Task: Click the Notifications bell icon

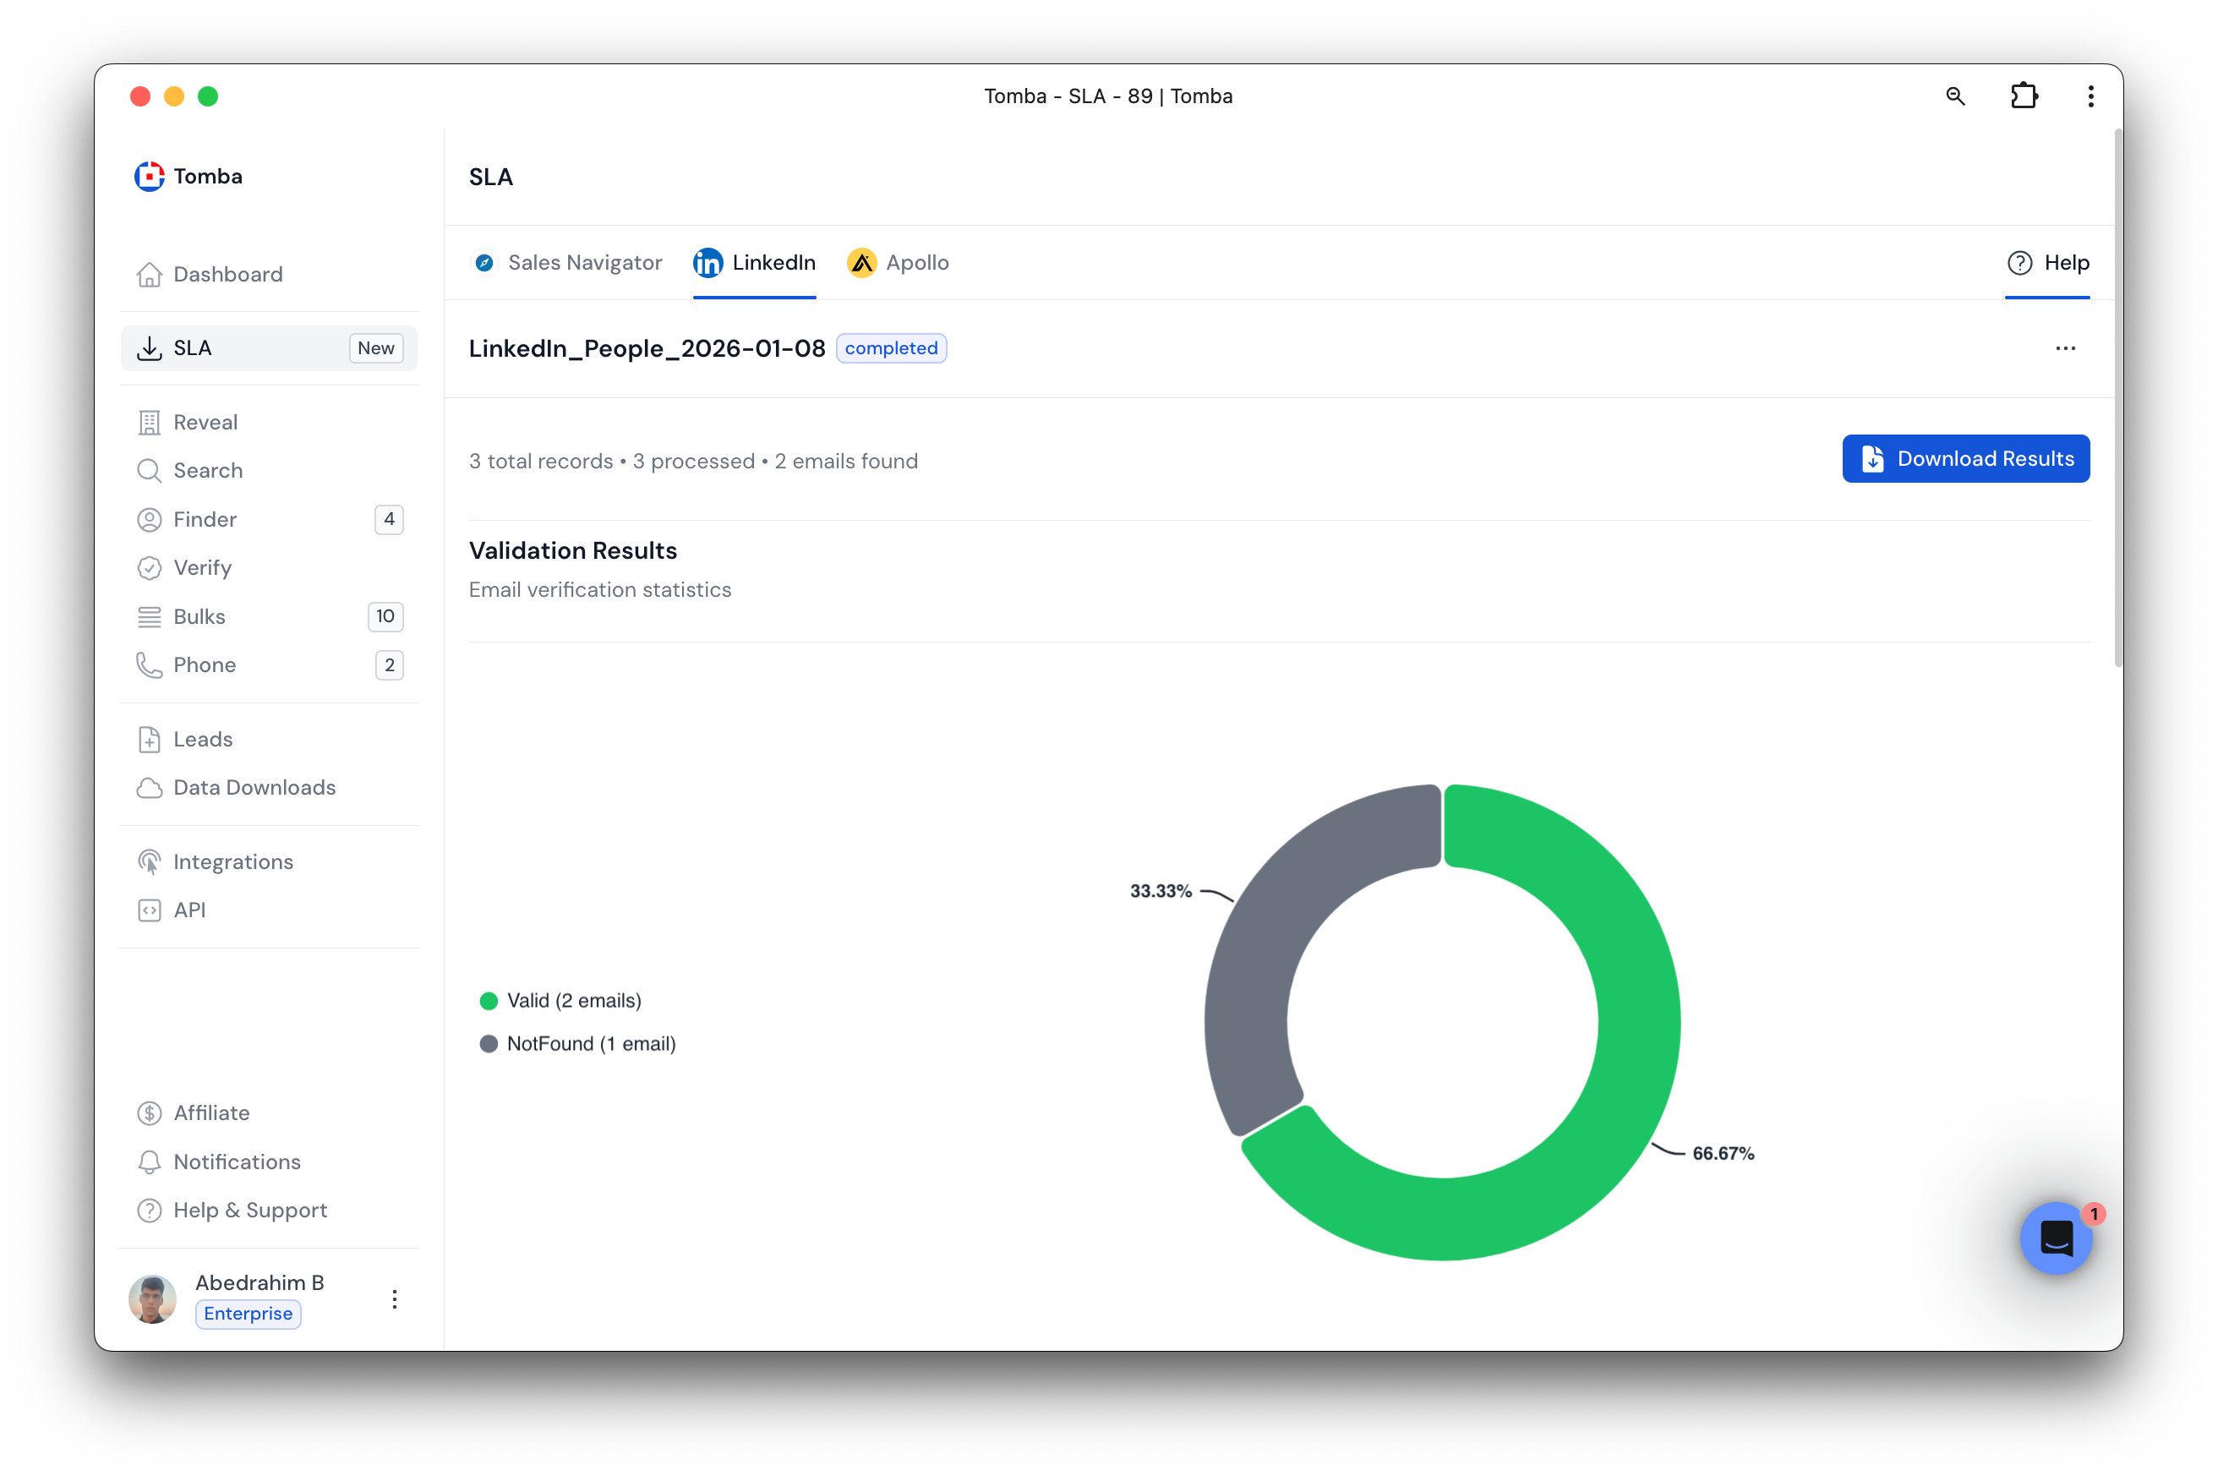Action: (149, 1162)
